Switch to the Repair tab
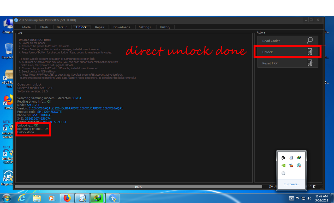This screenshot has width=334, height=203. [x=100, y=27]
